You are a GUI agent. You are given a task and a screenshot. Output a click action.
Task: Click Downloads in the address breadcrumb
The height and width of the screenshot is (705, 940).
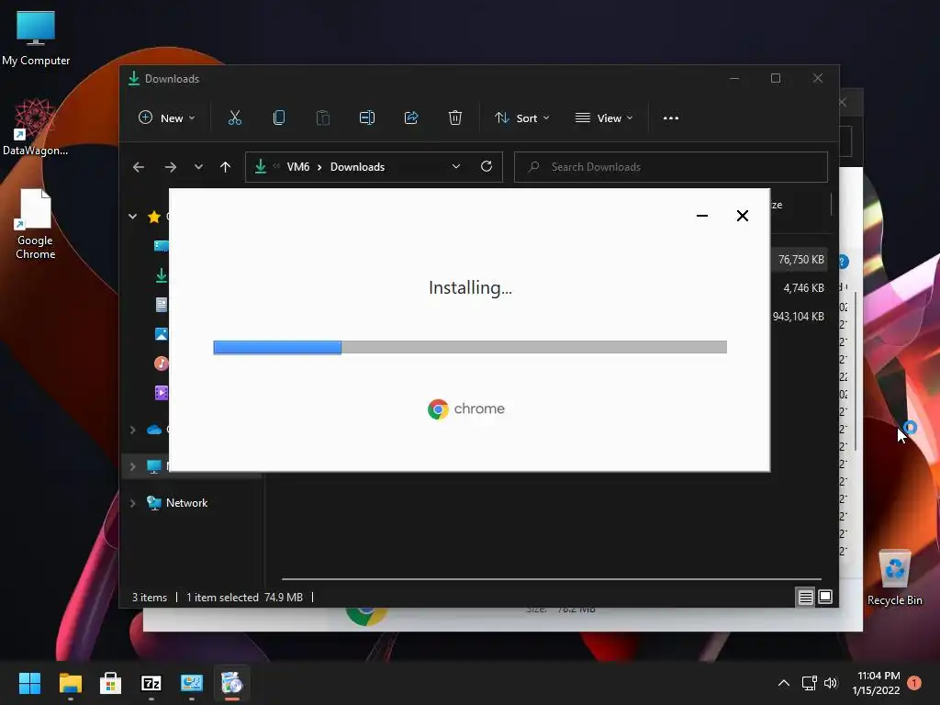click(x=357, y=167)
